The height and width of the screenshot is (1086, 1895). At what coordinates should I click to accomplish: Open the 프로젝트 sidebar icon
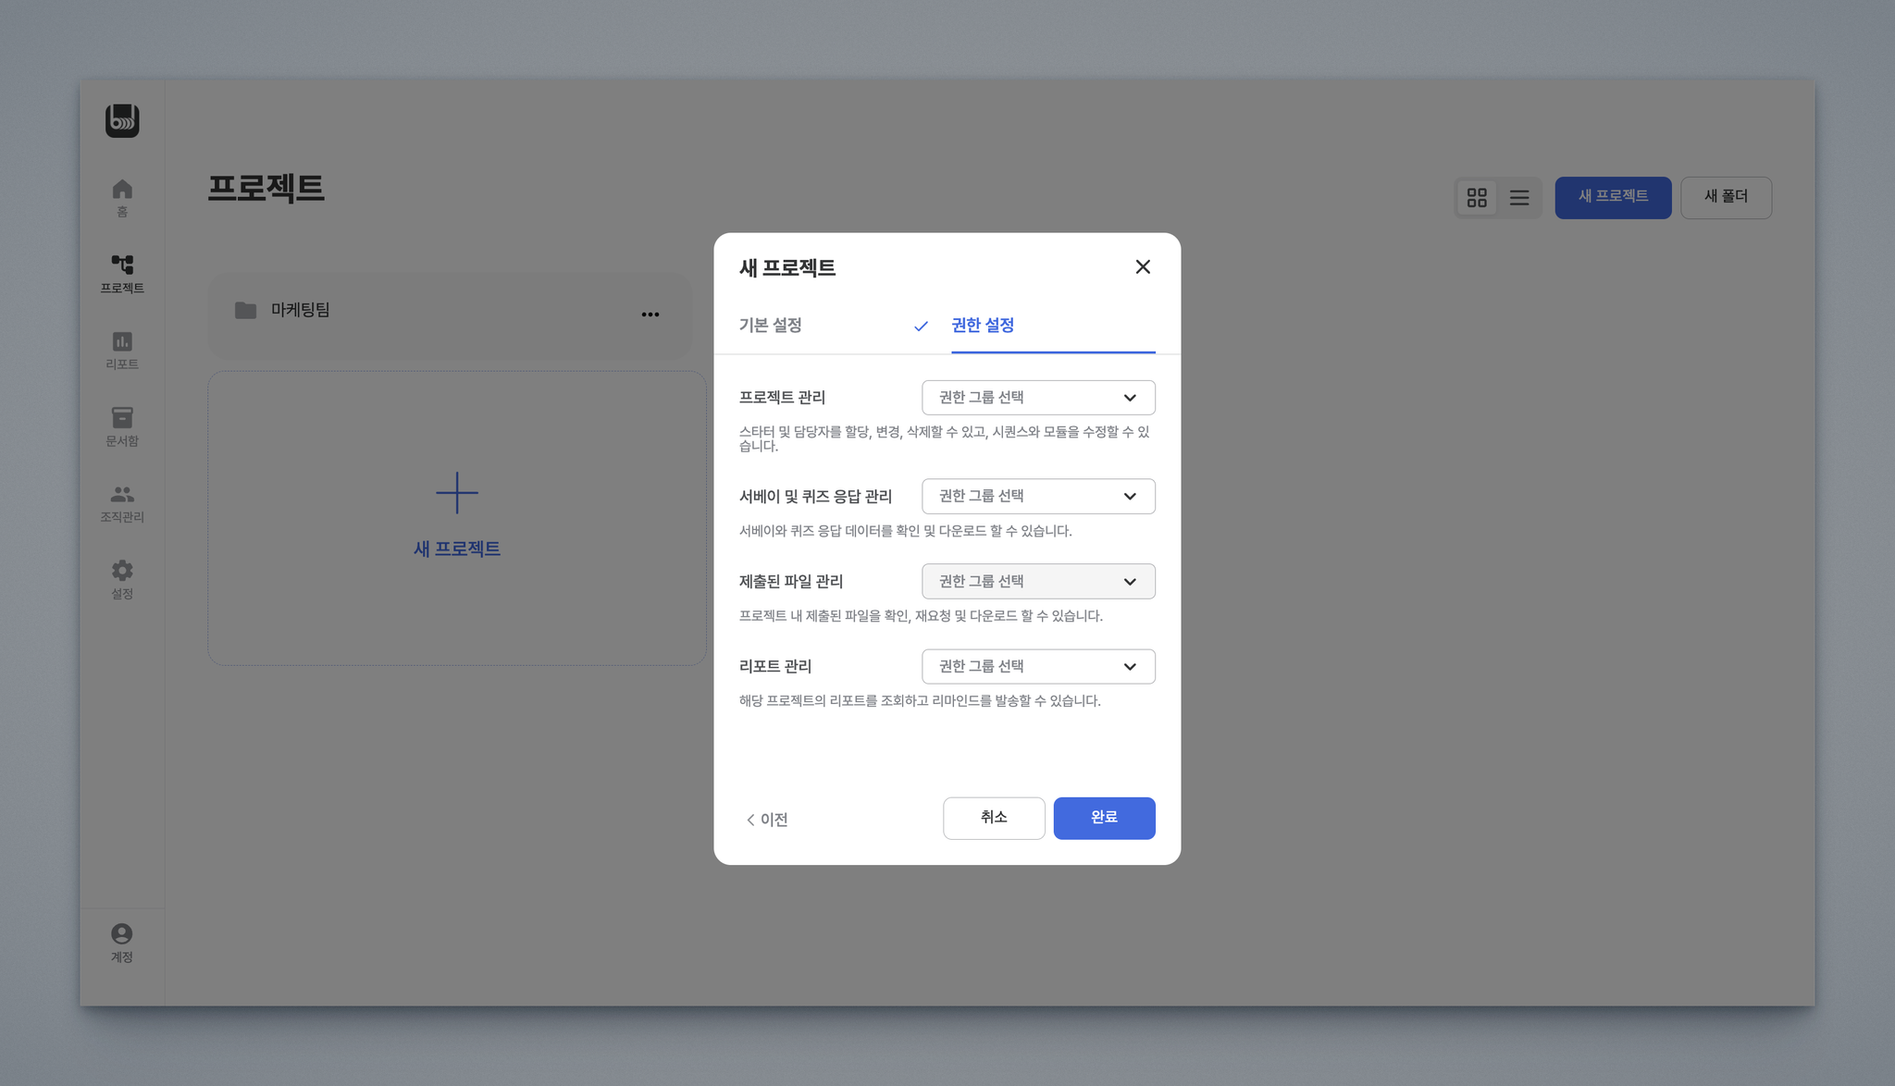point(122,265)
